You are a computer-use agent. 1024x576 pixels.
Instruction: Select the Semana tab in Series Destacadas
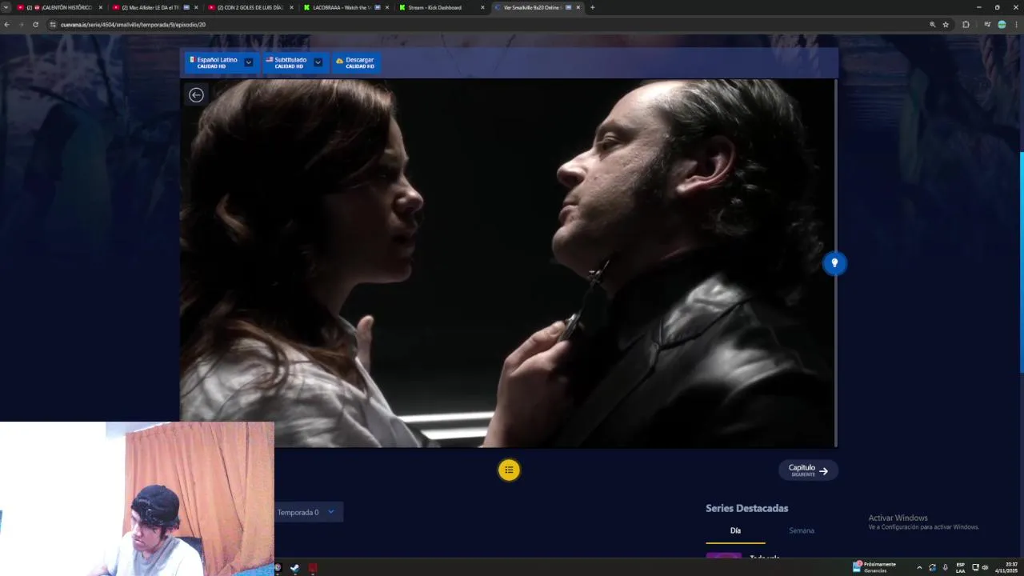tap(801, 530)
